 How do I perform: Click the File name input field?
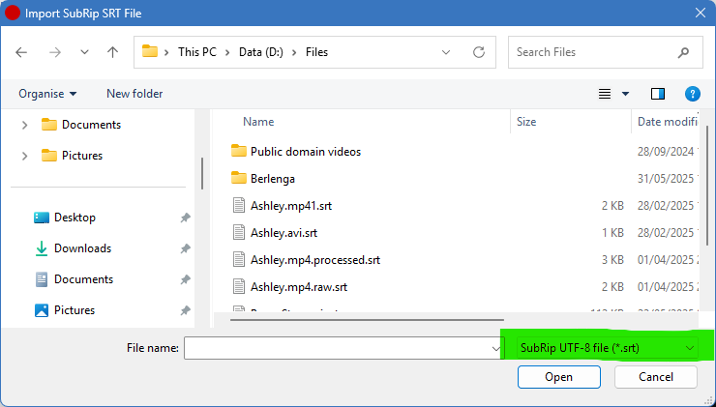(x=339, y=347)
